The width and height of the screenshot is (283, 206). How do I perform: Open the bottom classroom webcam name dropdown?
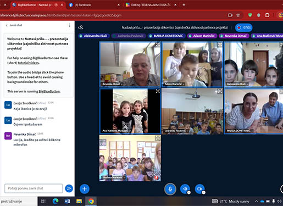coord(114,177)
